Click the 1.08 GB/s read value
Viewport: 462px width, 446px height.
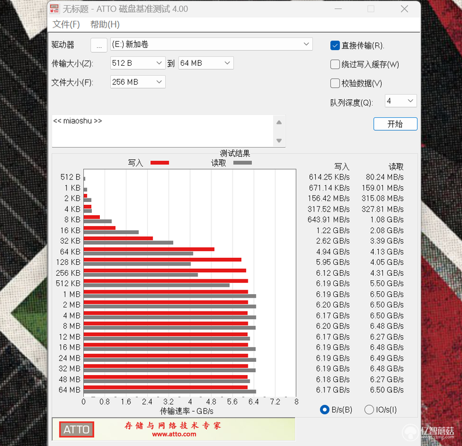pos(387,220)
